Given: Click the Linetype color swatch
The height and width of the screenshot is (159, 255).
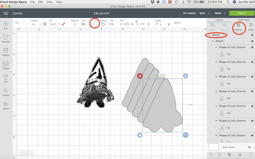Looking at the screenshot, I should tap(45, 24).
